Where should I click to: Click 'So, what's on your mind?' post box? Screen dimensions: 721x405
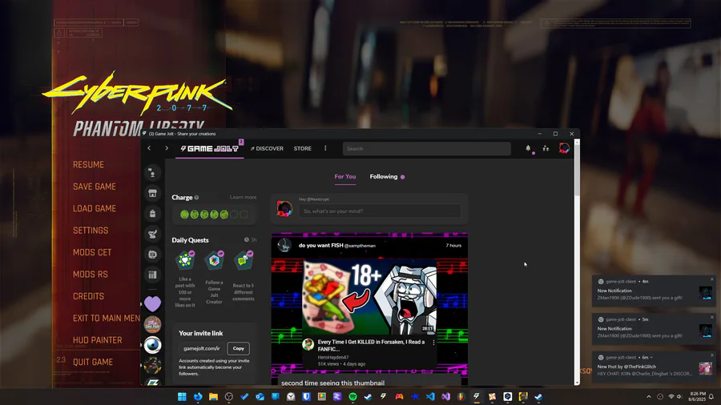coord(380,211)
